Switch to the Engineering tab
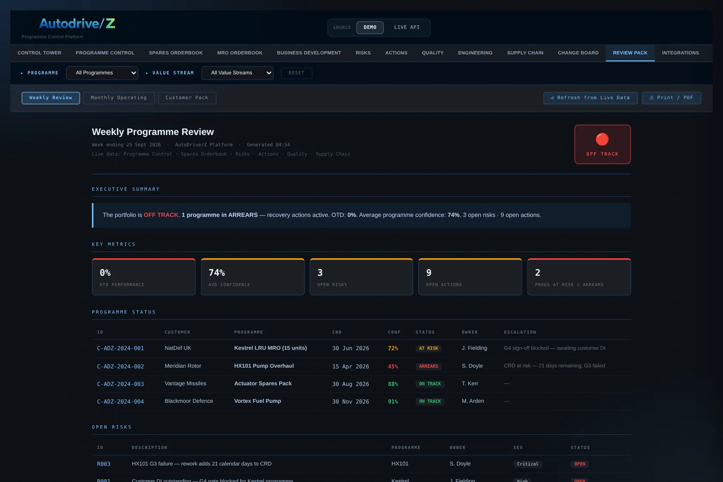The height and width of the screenshot is (482, 723). pyautogui.click(x=475, y=53)
